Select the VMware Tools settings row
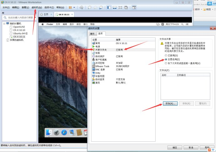The width and height of the screenshot is (216, 152). (123, 66)
